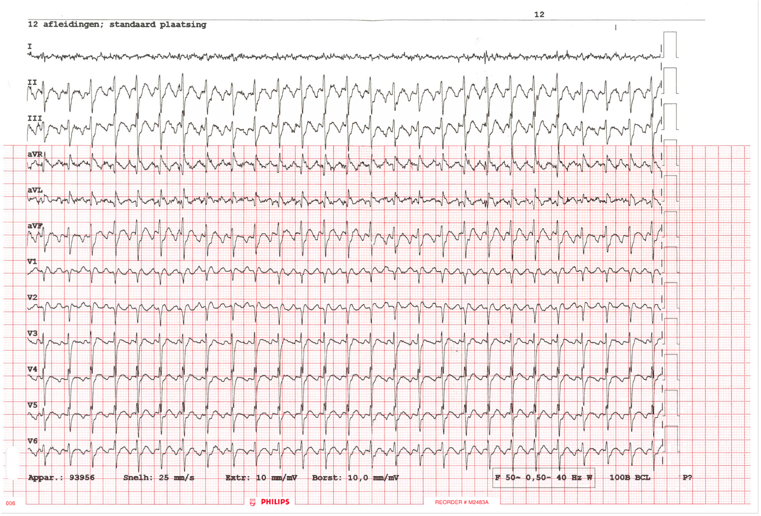
Task: Click the '12 afleidingen; standaard plaatsing' header
Action: (117, 24)
